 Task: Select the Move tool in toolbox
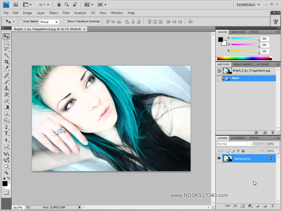pos(6,37)
